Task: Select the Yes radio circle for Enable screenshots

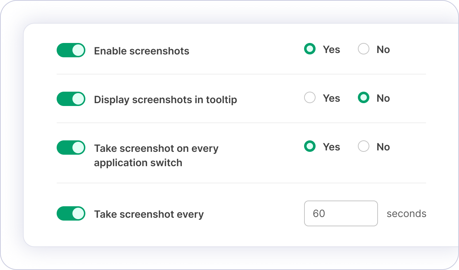Action: coord(310,49)
